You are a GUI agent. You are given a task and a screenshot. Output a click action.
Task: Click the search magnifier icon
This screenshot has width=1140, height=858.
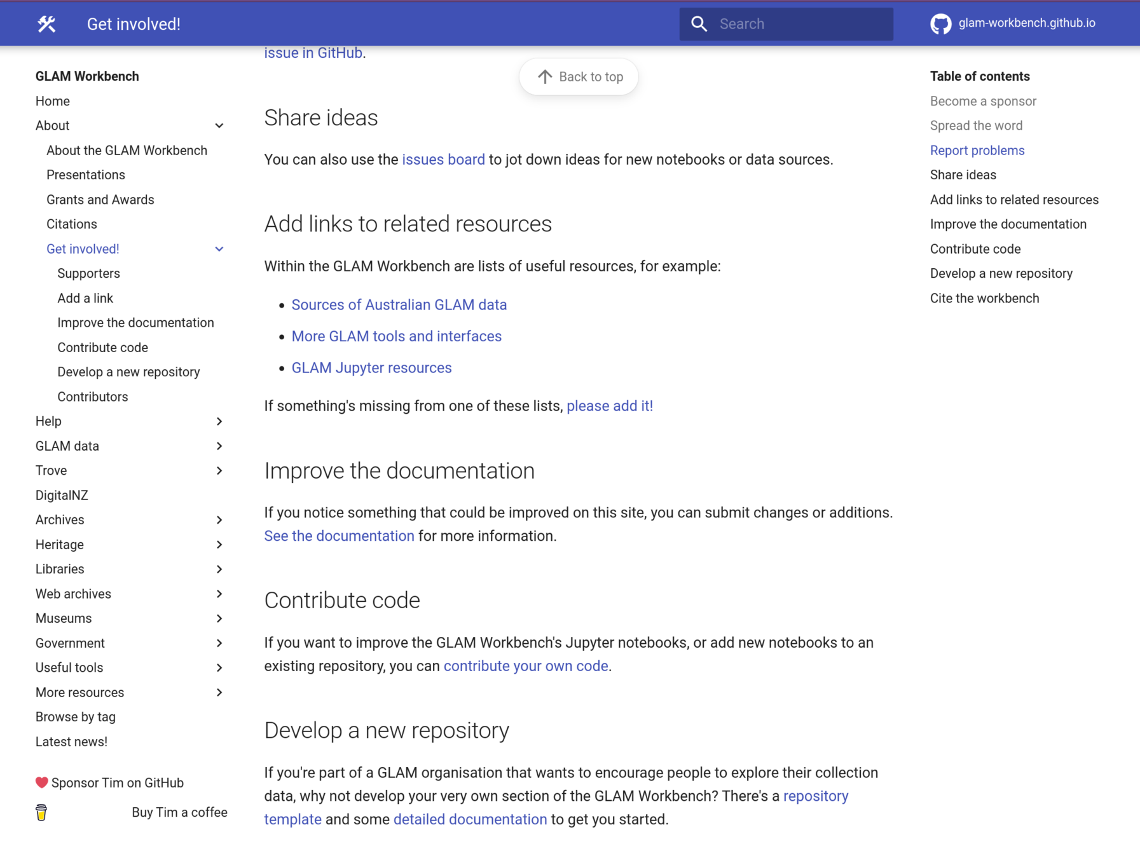(x=699, y=24)
